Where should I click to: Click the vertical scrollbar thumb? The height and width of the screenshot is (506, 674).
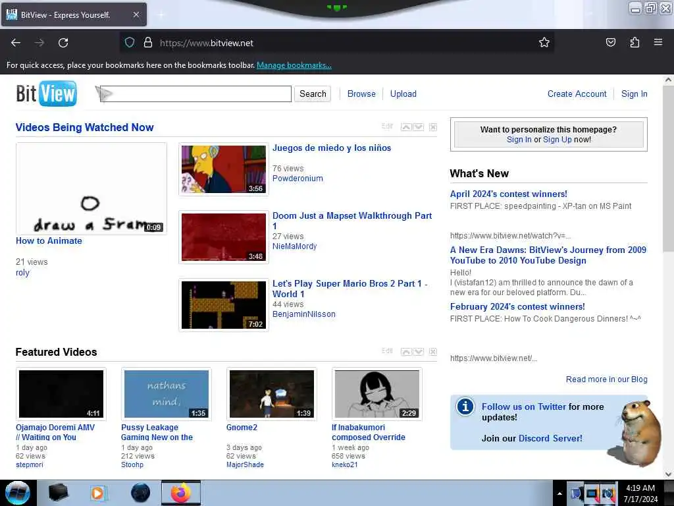tap(668, 168)
